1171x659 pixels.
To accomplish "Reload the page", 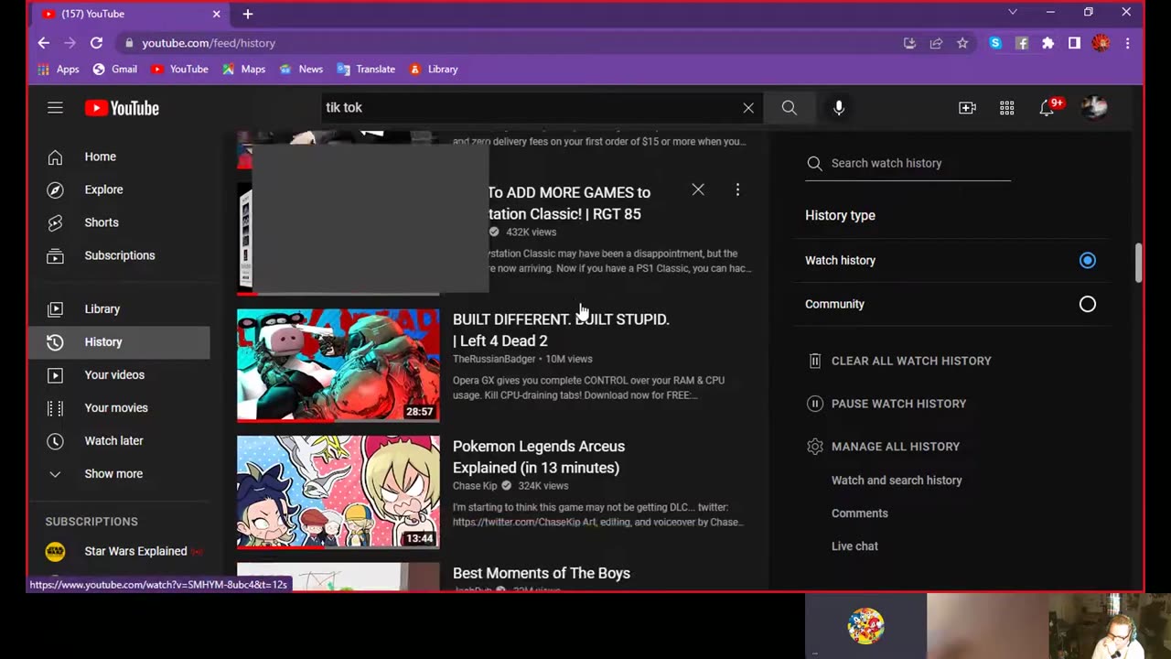I will (x=96, y=43).
